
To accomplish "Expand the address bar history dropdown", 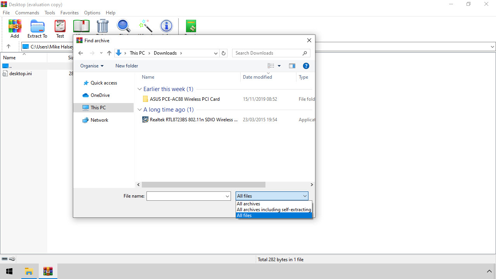I will [216, 53].
